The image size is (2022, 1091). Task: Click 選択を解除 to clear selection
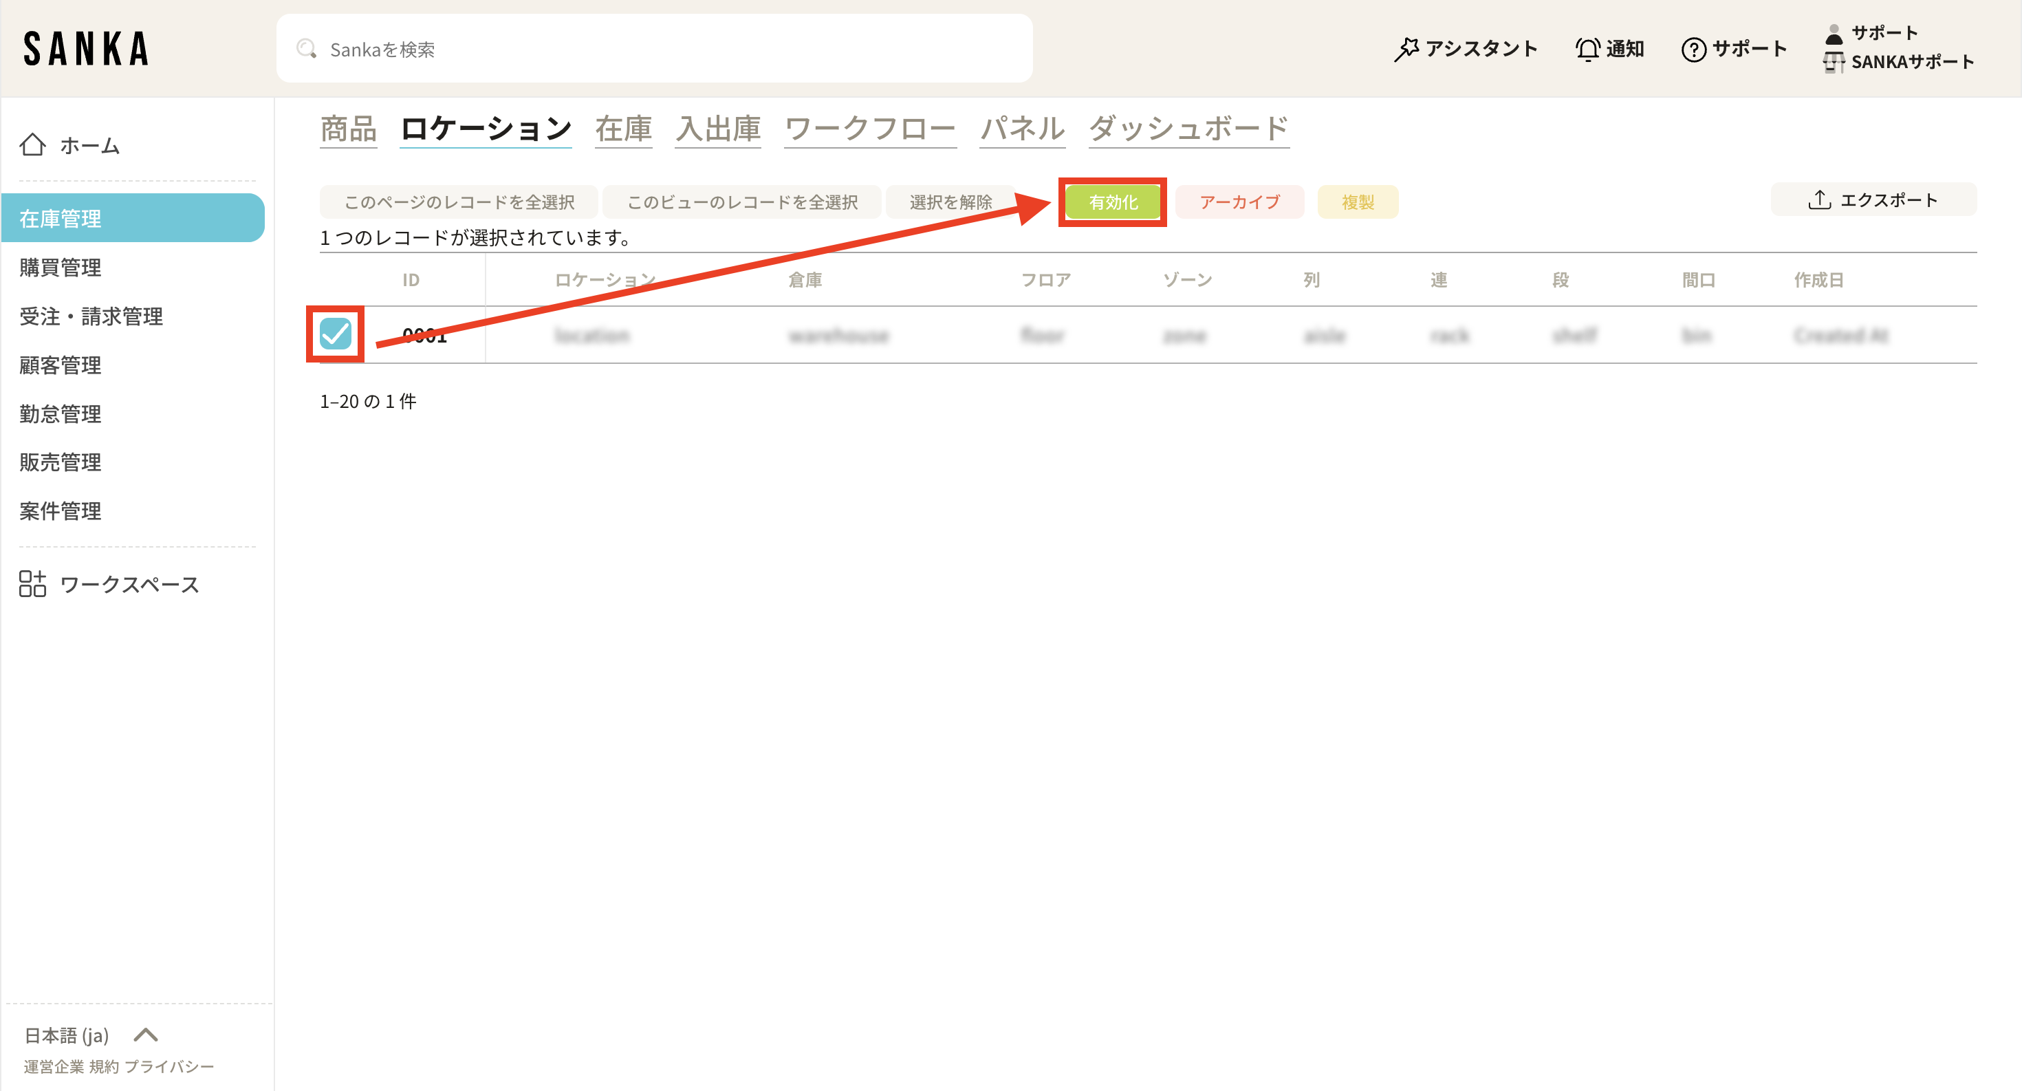click(950, 202)
